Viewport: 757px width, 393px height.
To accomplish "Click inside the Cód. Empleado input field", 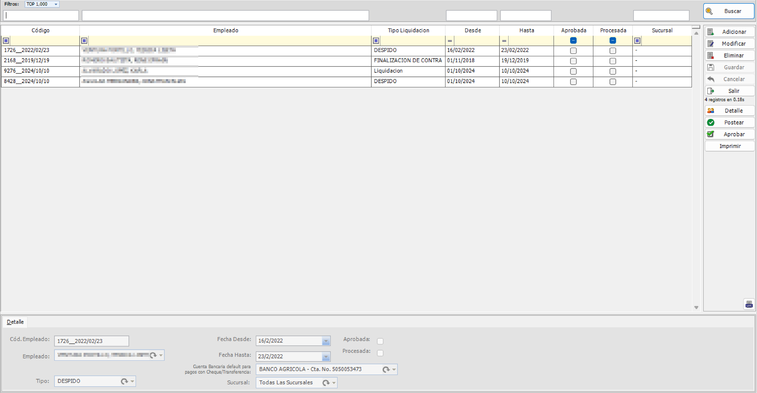I will (91, 341).
